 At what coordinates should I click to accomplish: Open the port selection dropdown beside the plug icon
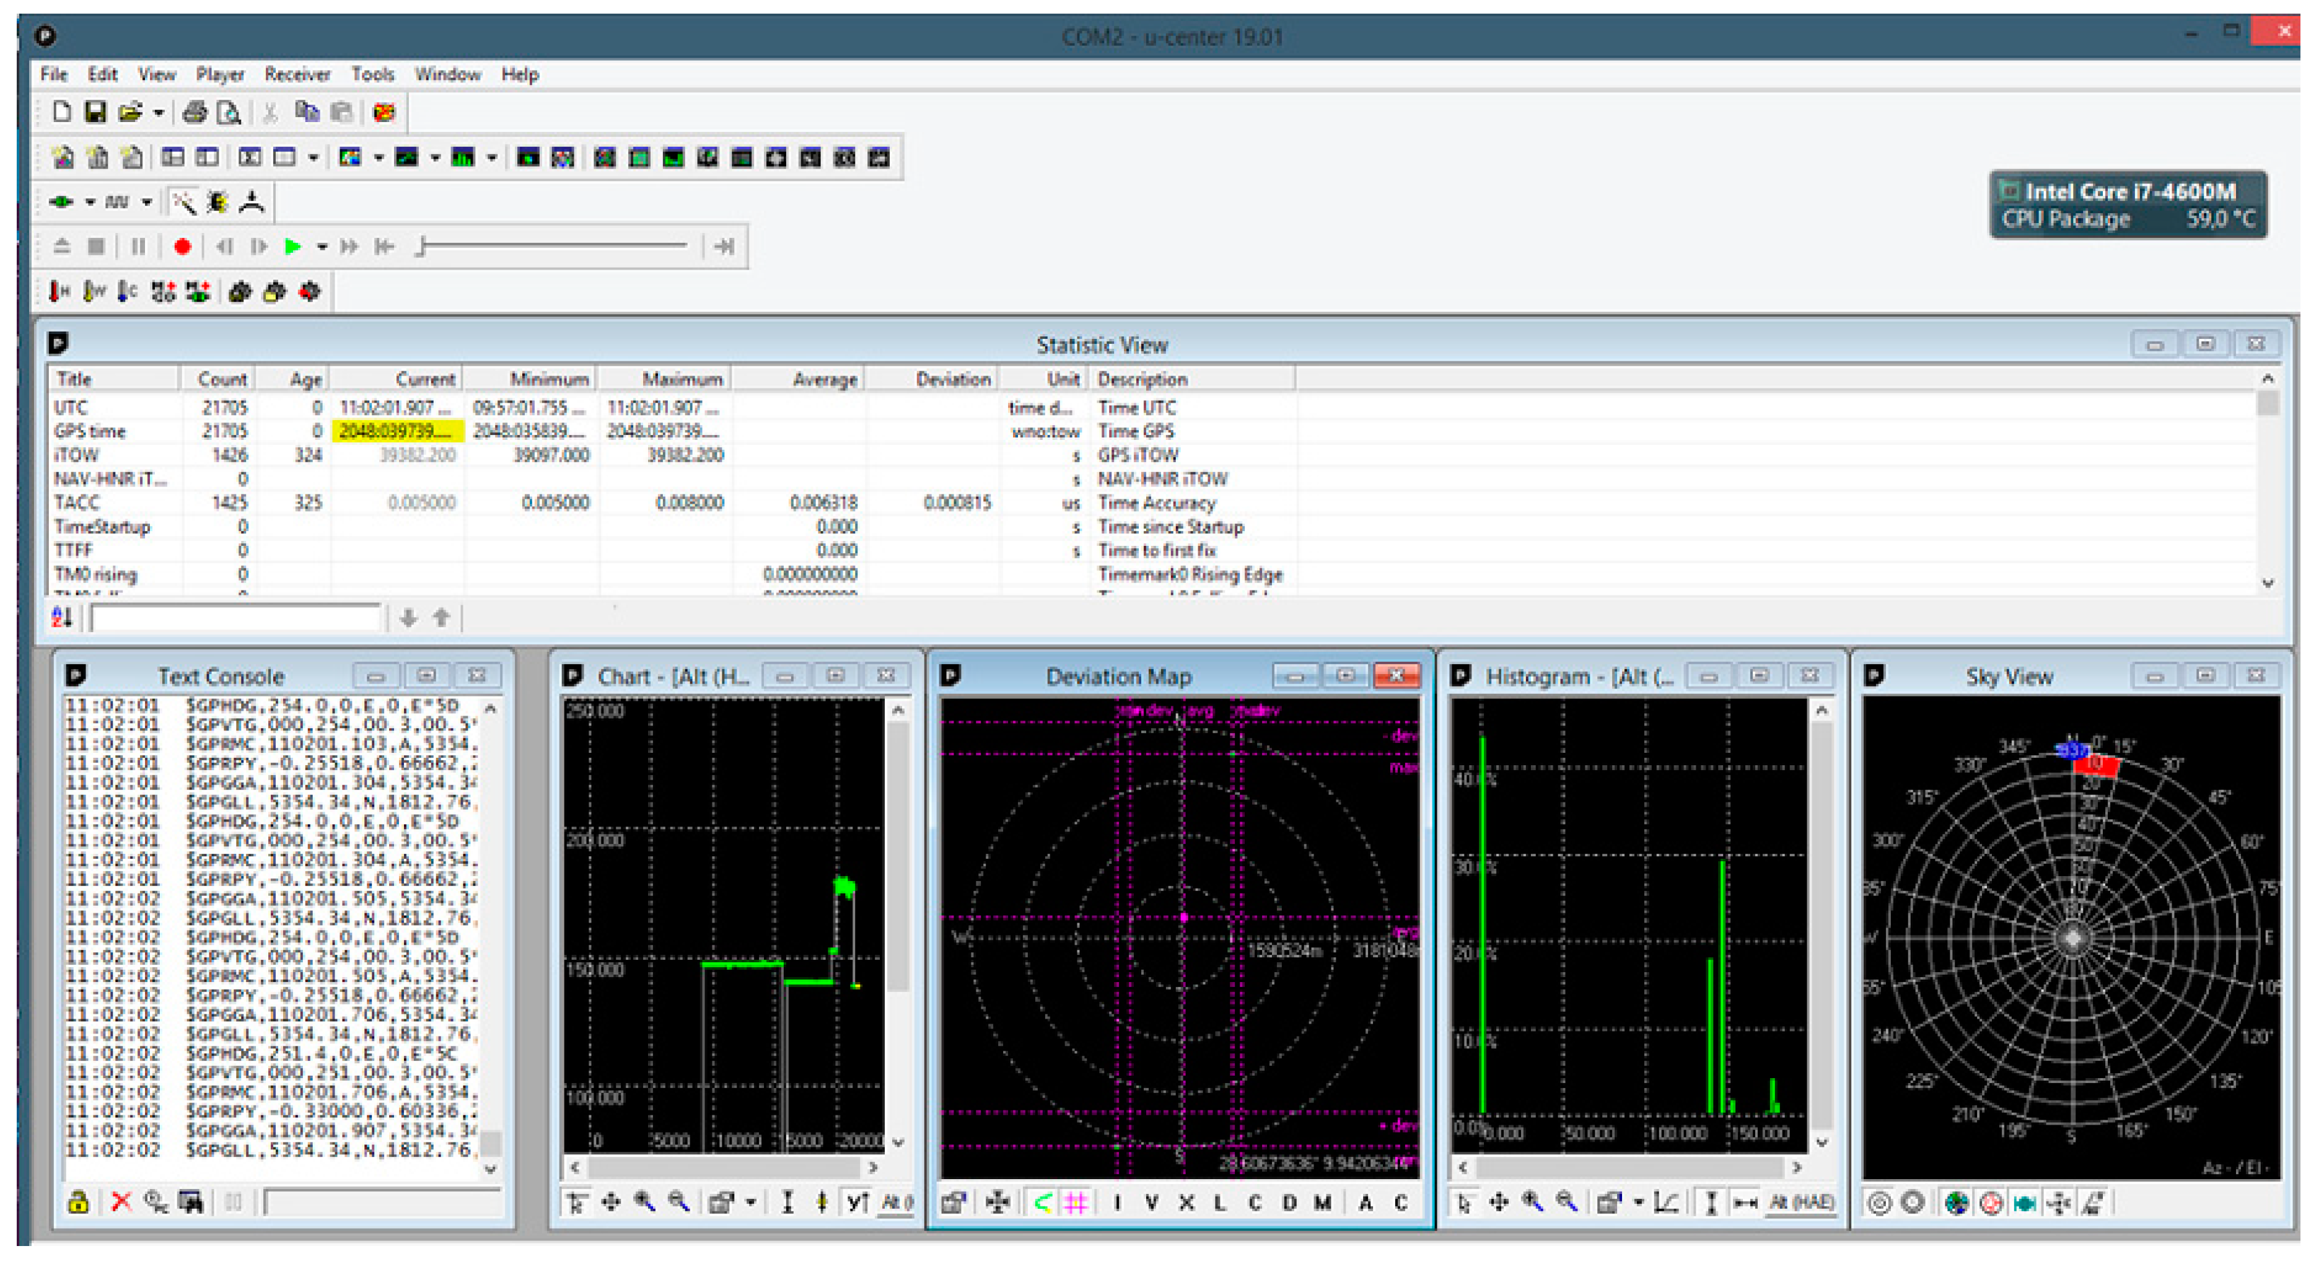pyautogui.click(x=90, y=202)
